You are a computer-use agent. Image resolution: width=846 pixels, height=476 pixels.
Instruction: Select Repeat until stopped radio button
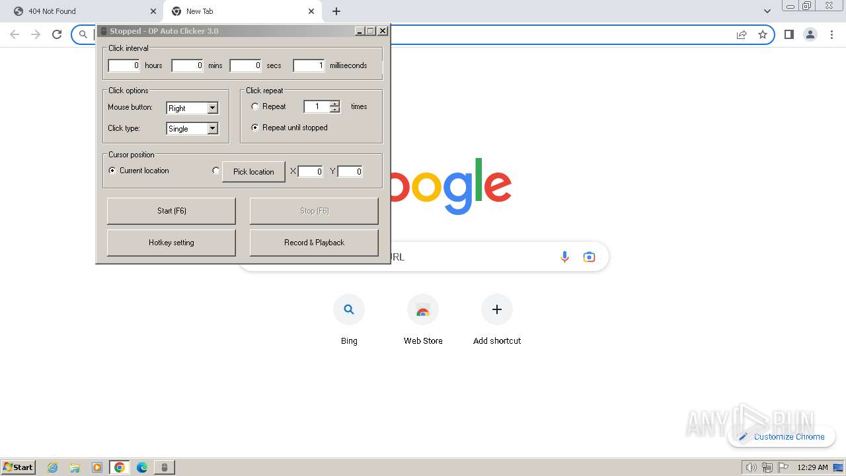pyautogui.click(x=255, y=128)
